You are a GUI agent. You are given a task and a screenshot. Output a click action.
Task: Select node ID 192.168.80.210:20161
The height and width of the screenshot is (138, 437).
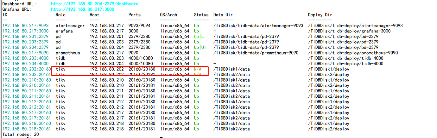[27, 85]
